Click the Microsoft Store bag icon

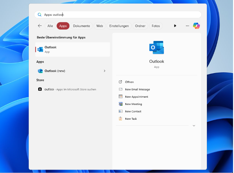[40, 89]
